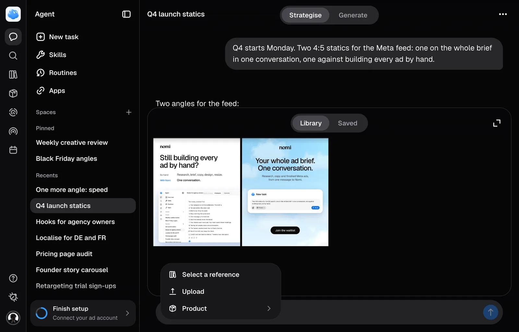Viewport: 519px width, 332px height.
Task: Select the Library tab
Action: pyautogui.click(x=311, y=123)
